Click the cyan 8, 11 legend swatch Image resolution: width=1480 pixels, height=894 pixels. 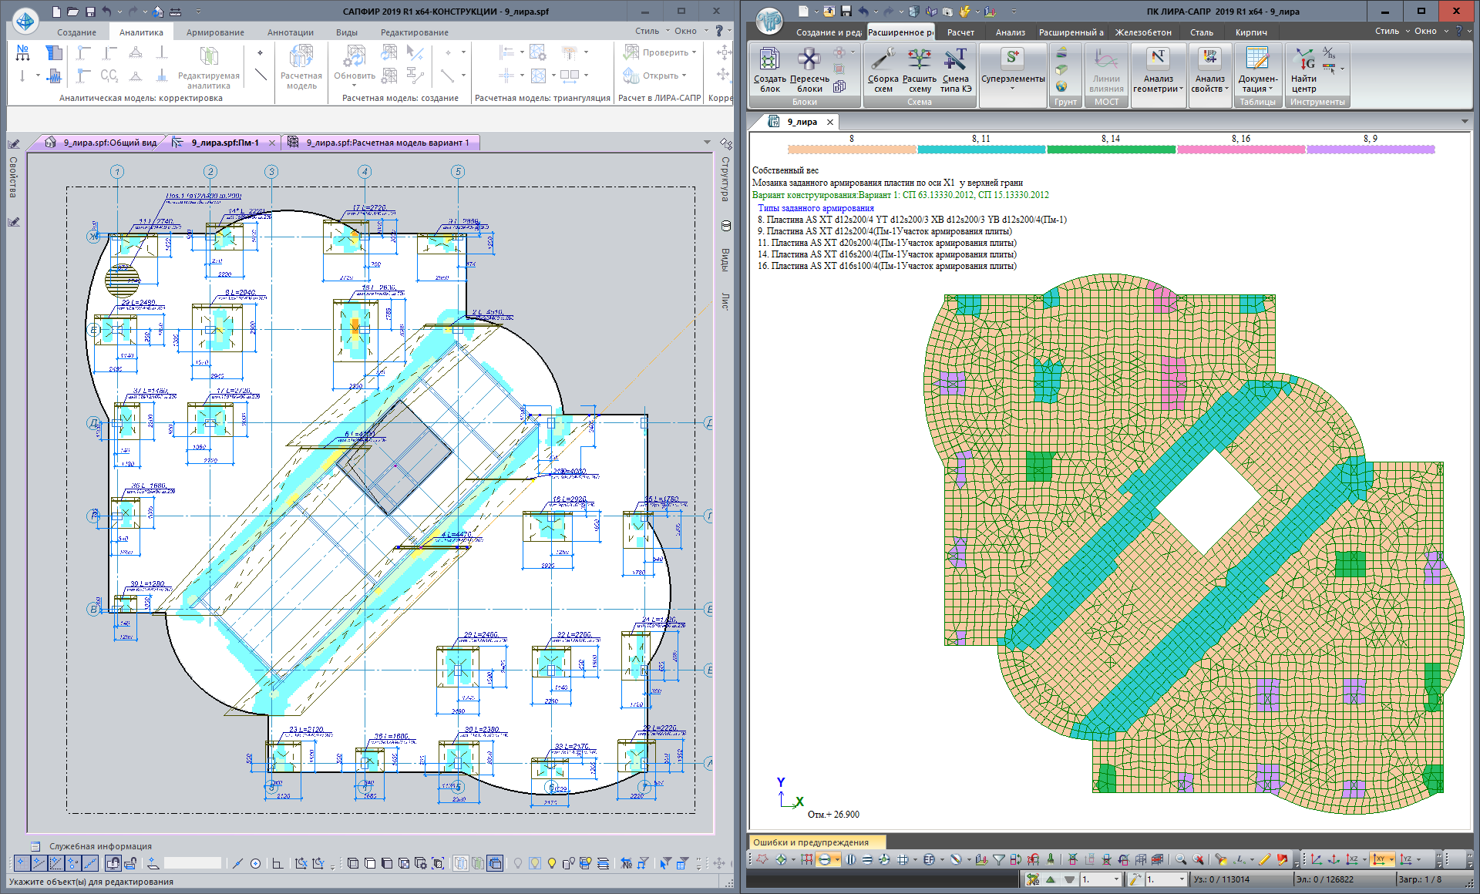[980, 150]
